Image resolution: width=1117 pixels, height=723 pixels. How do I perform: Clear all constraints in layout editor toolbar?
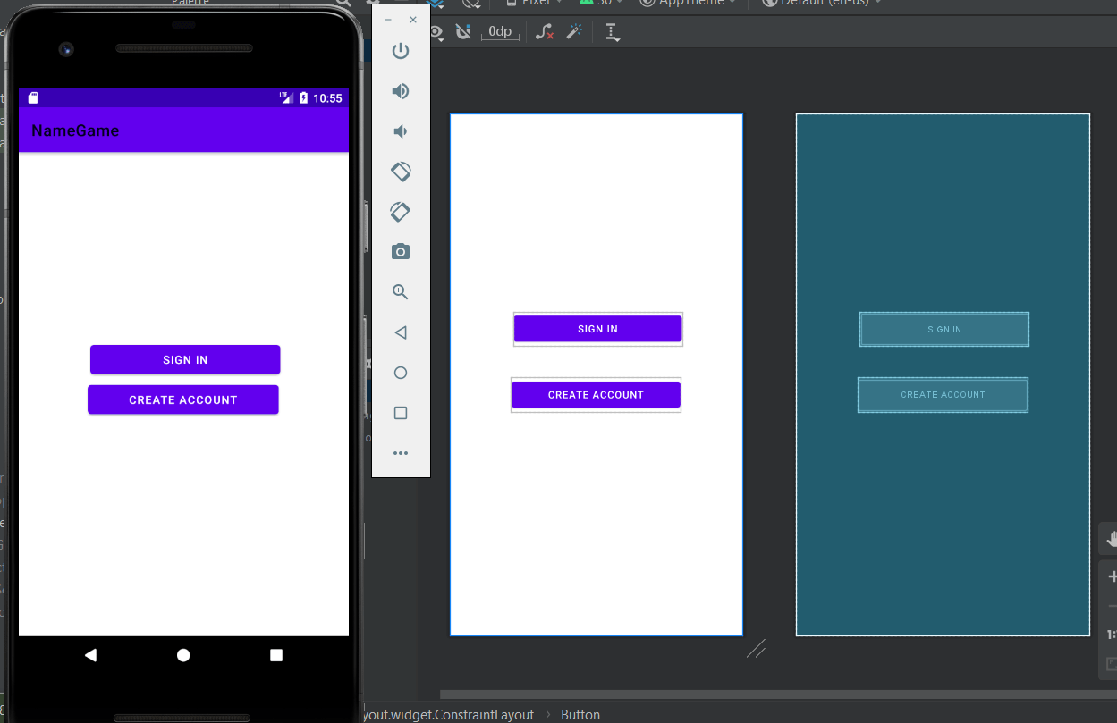(x=544, y=32)
